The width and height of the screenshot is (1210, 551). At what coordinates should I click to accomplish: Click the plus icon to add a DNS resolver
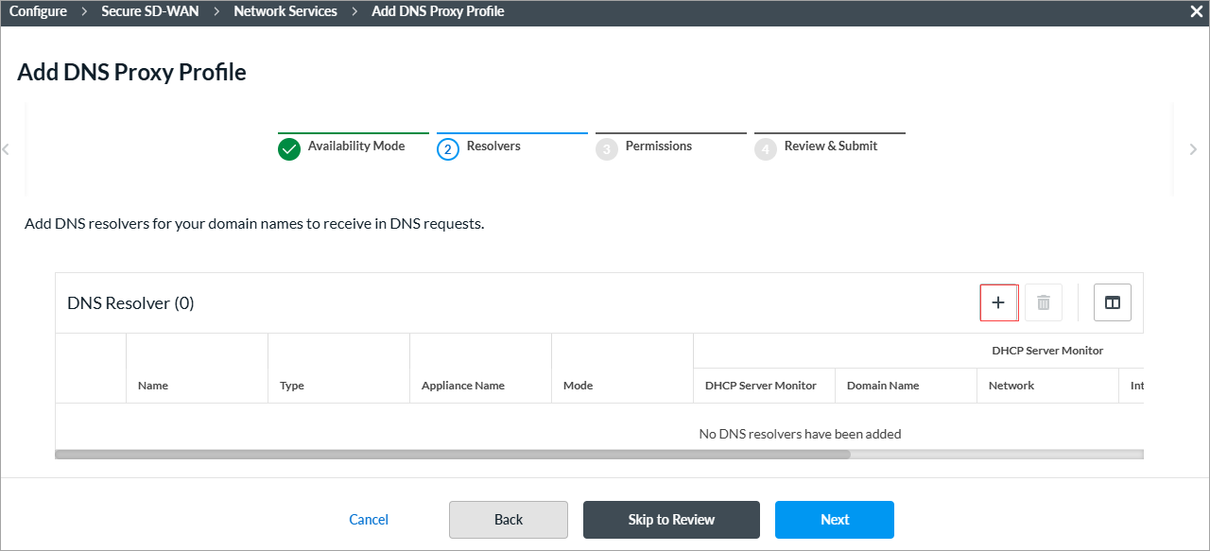998,302
